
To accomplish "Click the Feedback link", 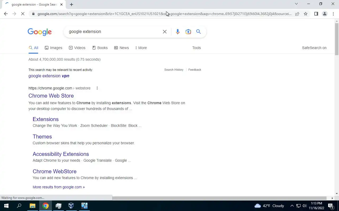I will click(195, 70).
